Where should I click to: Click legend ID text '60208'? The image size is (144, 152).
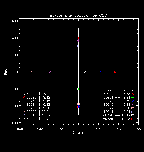click(31, 119)
